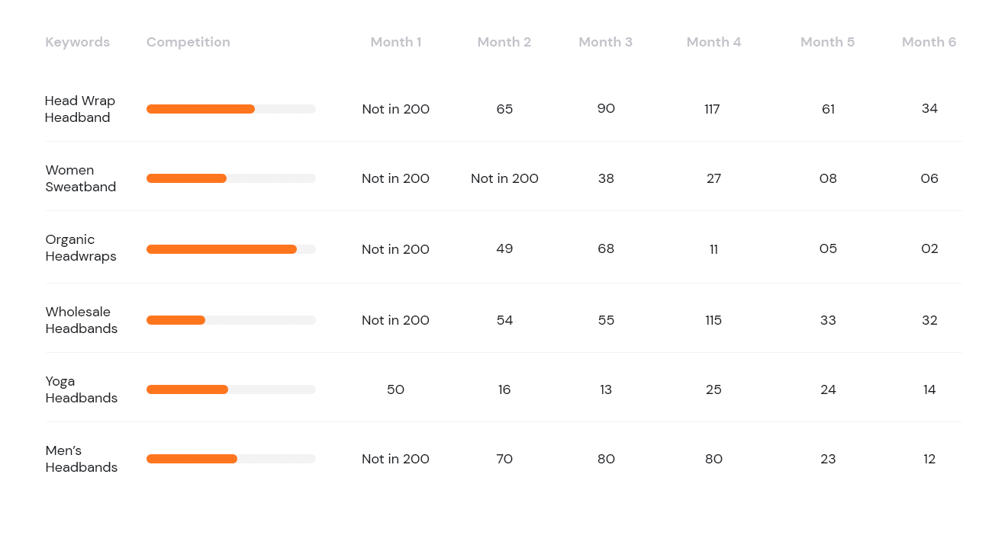Select the Men's Headbands keyword
Screen dimensions: 1008x548
[81, 459]
